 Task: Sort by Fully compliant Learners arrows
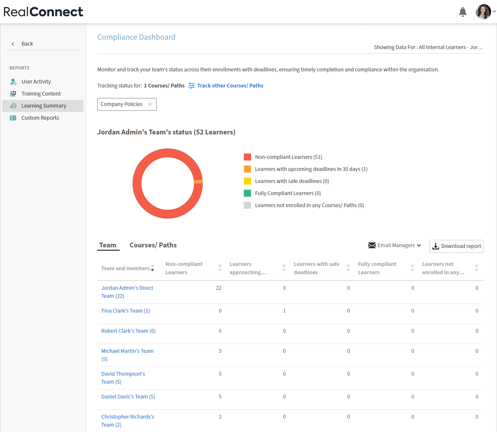412,268
